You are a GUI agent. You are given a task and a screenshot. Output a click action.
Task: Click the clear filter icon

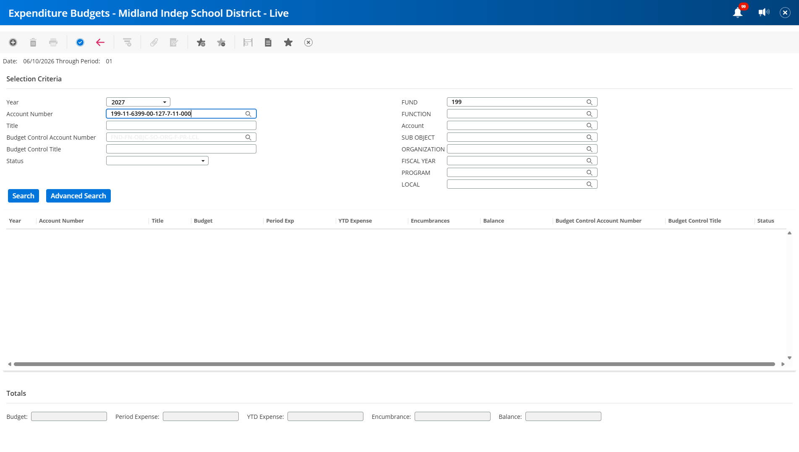[127, 42]
